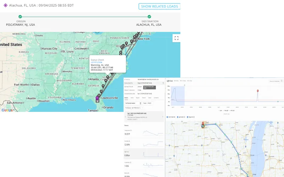Open the Show only triggered data dropdown
Image resolution: width=284 pixels, height=177 pixels.
274,81
